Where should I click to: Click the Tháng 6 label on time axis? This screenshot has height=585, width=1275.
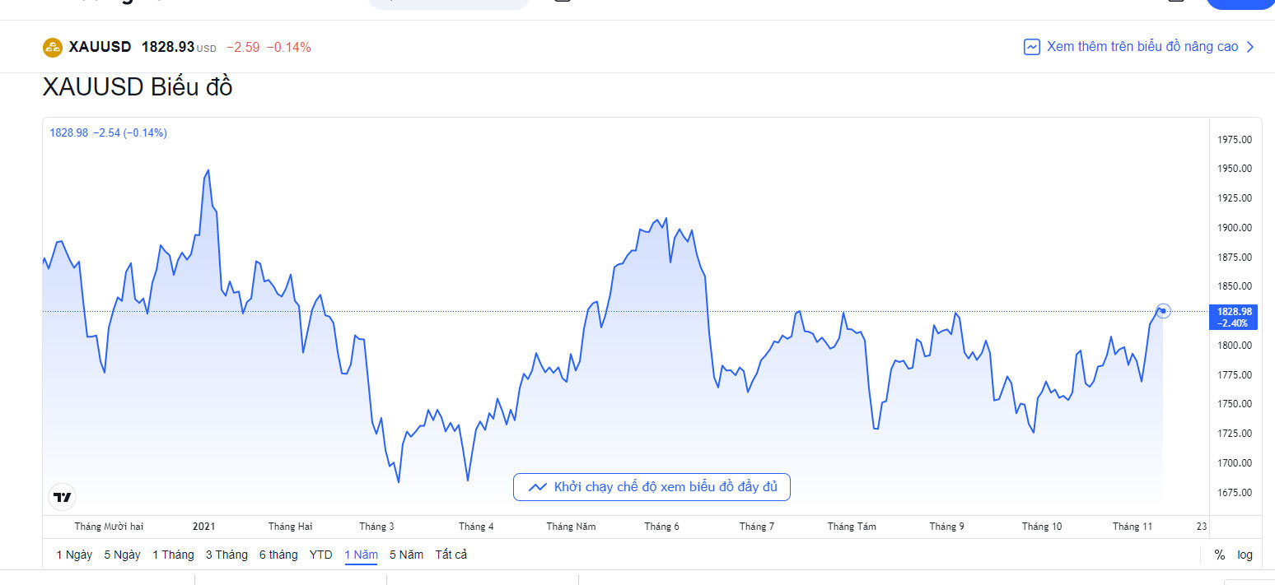[x=661, y=527]
